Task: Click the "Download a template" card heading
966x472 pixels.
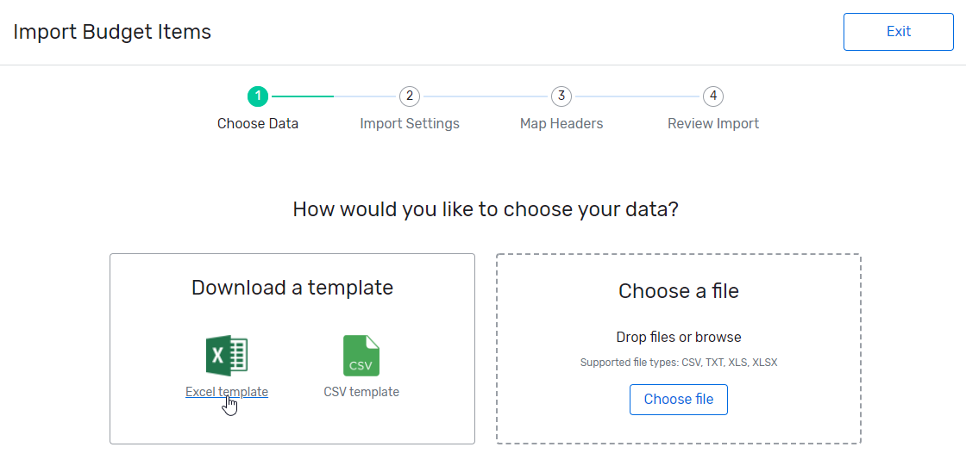Action: [x=292, y=288]
